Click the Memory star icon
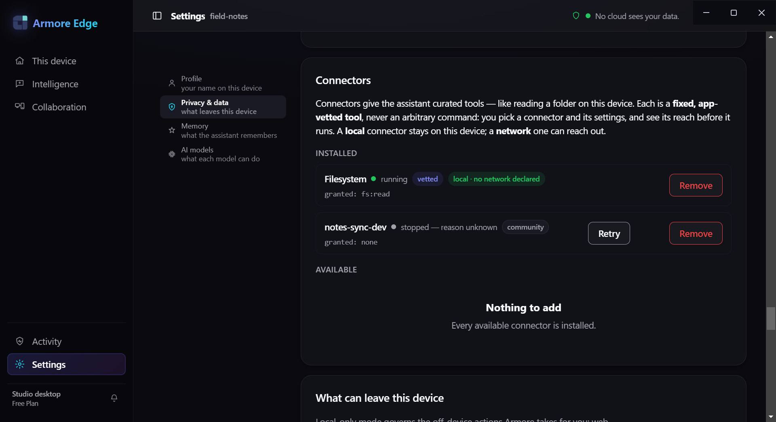Screen dimensions: 776x422 pyautogui.click(x=172, y=130)
